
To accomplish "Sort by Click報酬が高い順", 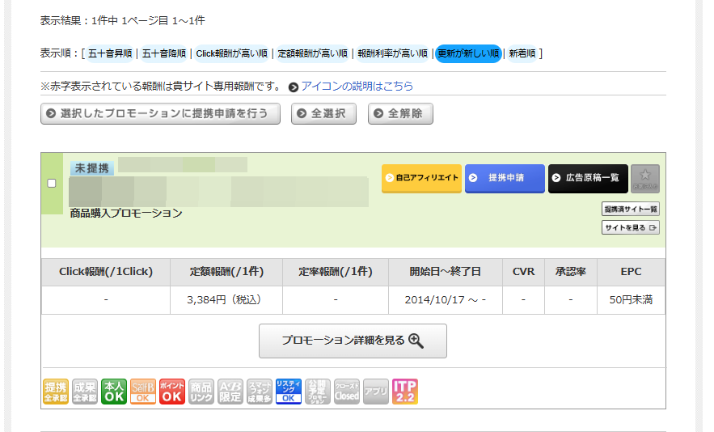I will click(x=231, y=54).
